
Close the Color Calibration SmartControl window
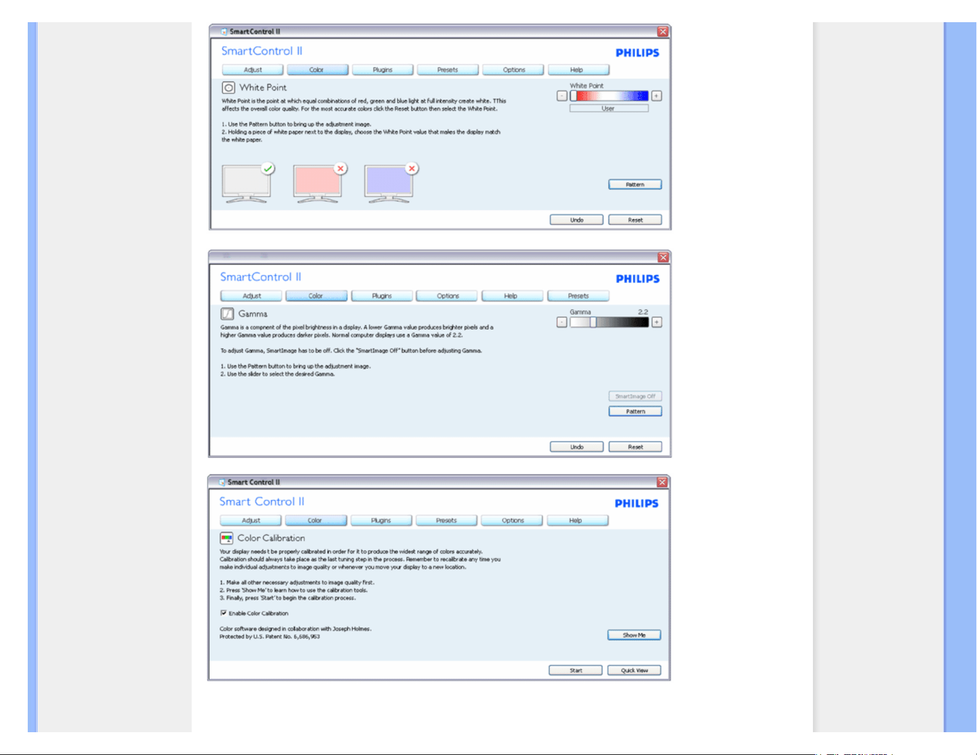662,482
